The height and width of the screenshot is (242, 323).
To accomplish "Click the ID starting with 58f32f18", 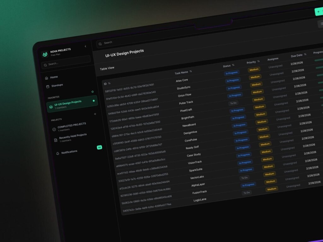I will (130, 88).
